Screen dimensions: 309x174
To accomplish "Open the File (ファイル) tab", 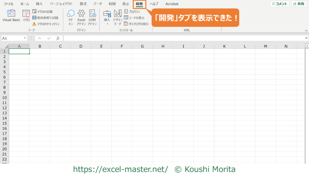I will 8,4.
